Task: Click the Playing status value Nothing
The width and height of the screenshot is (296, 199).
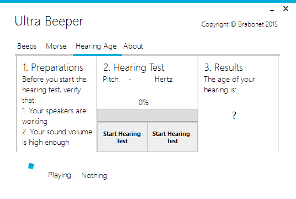Action: tap(94, 175)
